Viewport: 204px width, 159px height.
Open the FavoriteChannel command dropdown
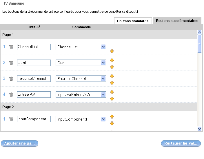103,79
